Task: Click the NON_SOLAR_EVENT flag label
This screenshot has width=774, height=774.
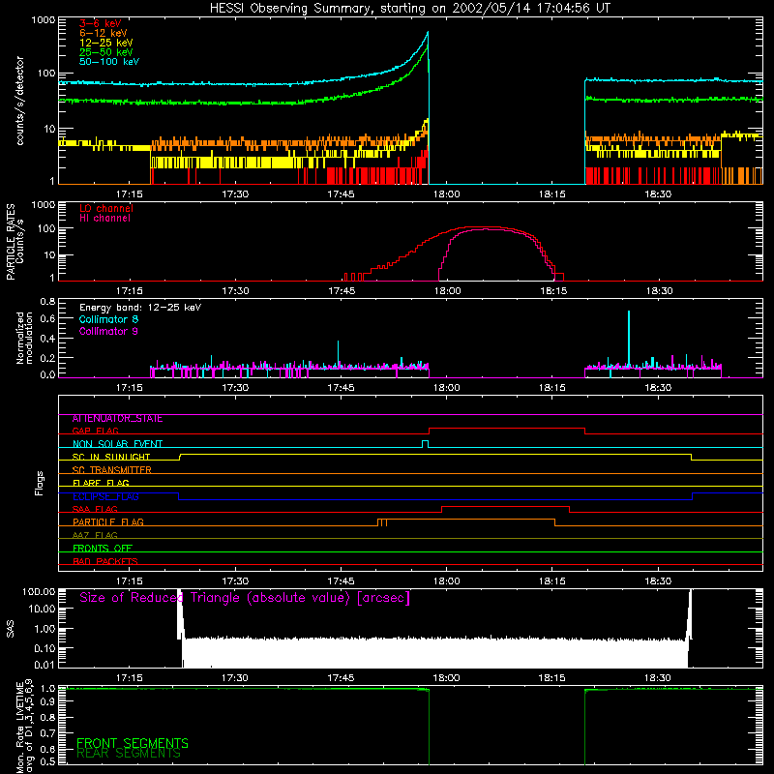Action: coord(117,444)
